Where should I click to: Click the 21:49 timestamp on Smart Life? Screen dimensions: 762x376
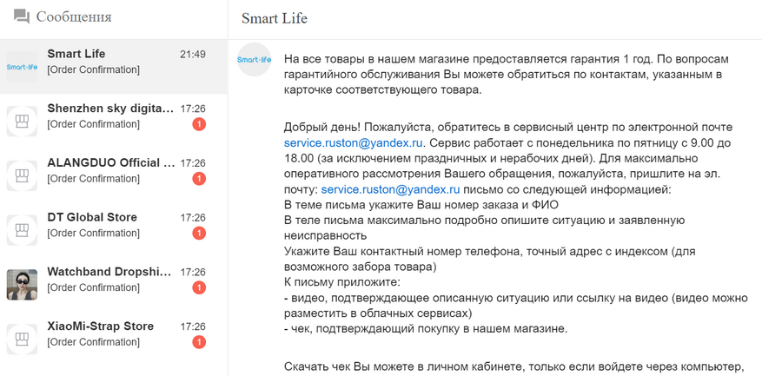coord(193,54)
